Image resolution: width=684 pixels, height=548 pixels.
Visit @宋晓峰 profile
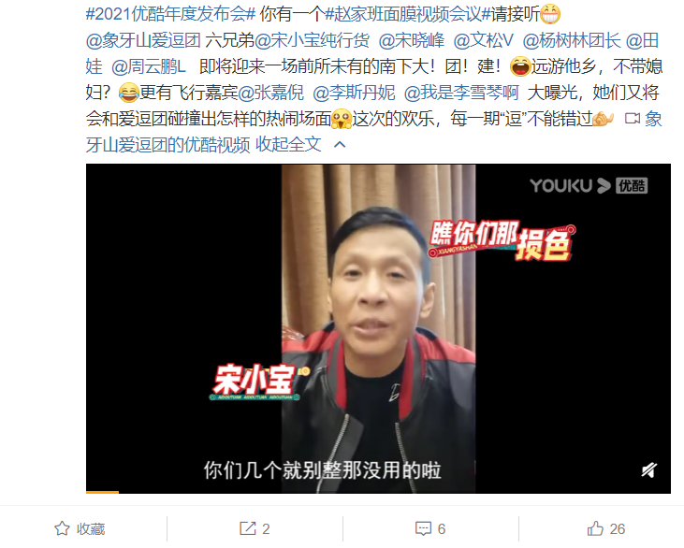pyautogui.click(x=412, y=40)
